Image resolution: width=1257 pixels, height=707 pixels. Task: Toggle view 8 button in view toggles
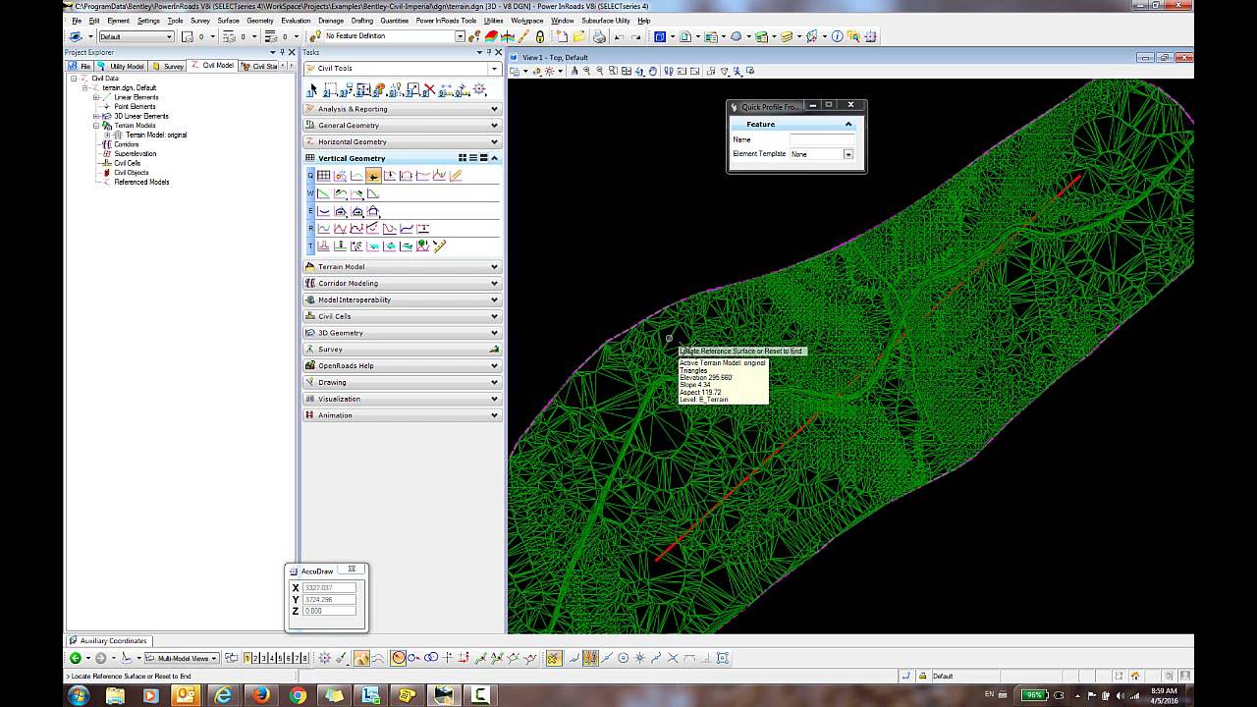coord(305,658)
